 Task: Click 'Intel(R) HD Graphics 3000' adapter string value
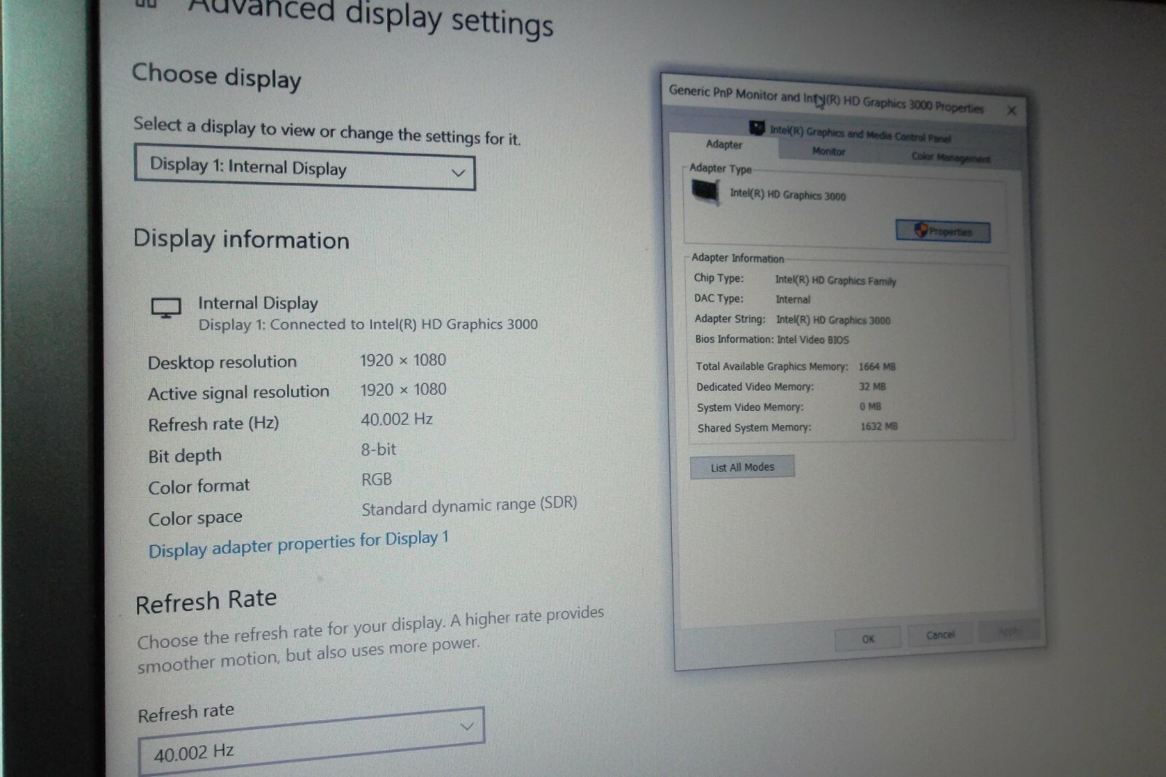[x=833, y=320]
